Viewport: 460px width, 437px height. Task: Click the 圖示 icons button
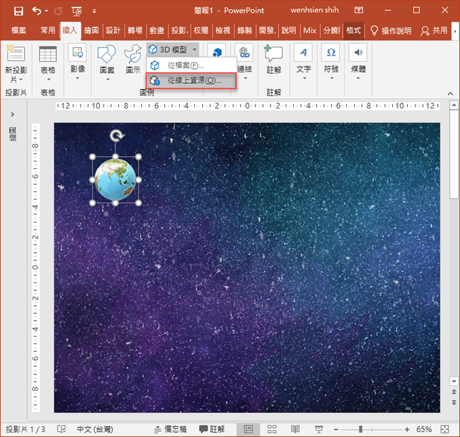tap(133, 58)
